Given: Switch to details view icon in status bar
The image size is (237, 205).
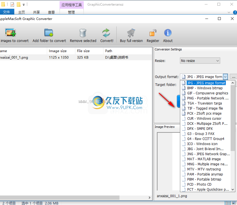Looking at the screenshot, I should click(x=228, y=203).
